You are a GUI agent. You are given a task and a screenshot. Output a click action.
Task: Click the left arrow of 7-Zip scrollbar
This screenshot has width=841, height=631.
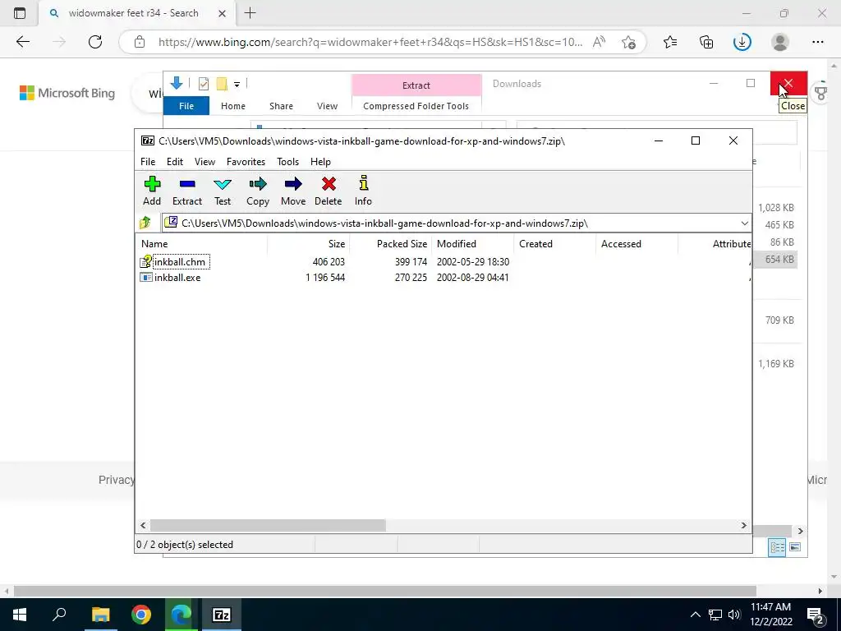click(x=143, y=525)
